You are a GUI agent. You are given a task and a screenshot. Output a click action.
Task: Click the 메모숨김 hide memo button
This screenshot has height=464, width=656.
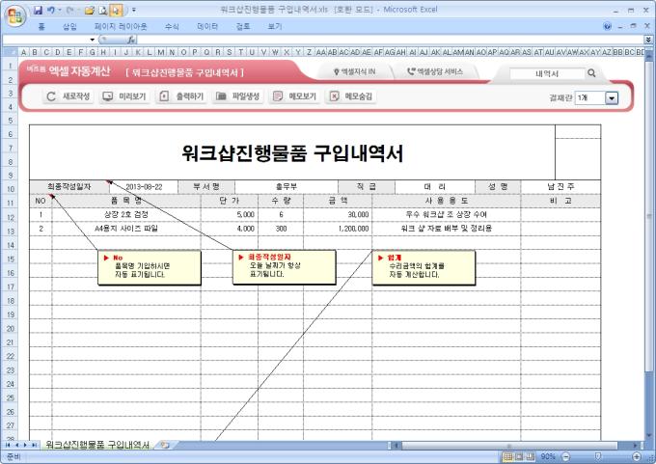351,96
